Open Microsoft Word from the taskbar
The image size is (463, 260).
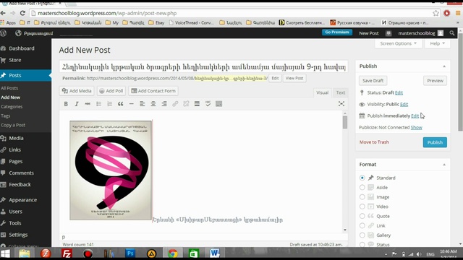tap(215, 253)
